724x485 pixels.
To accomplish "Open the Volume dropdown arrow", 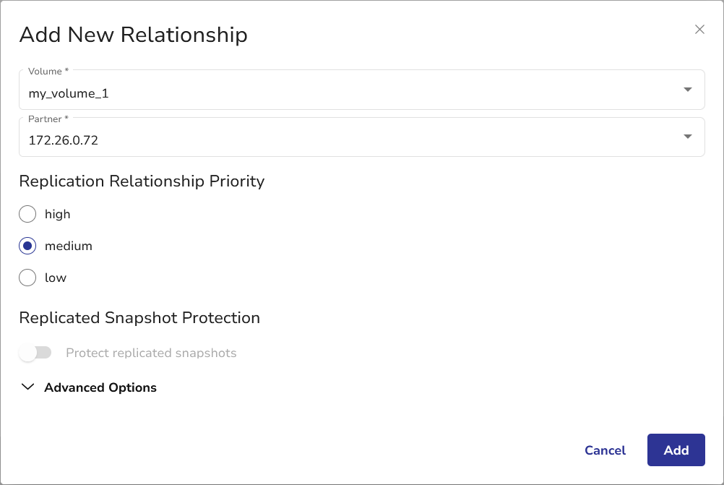I will [x=687, y=90].
